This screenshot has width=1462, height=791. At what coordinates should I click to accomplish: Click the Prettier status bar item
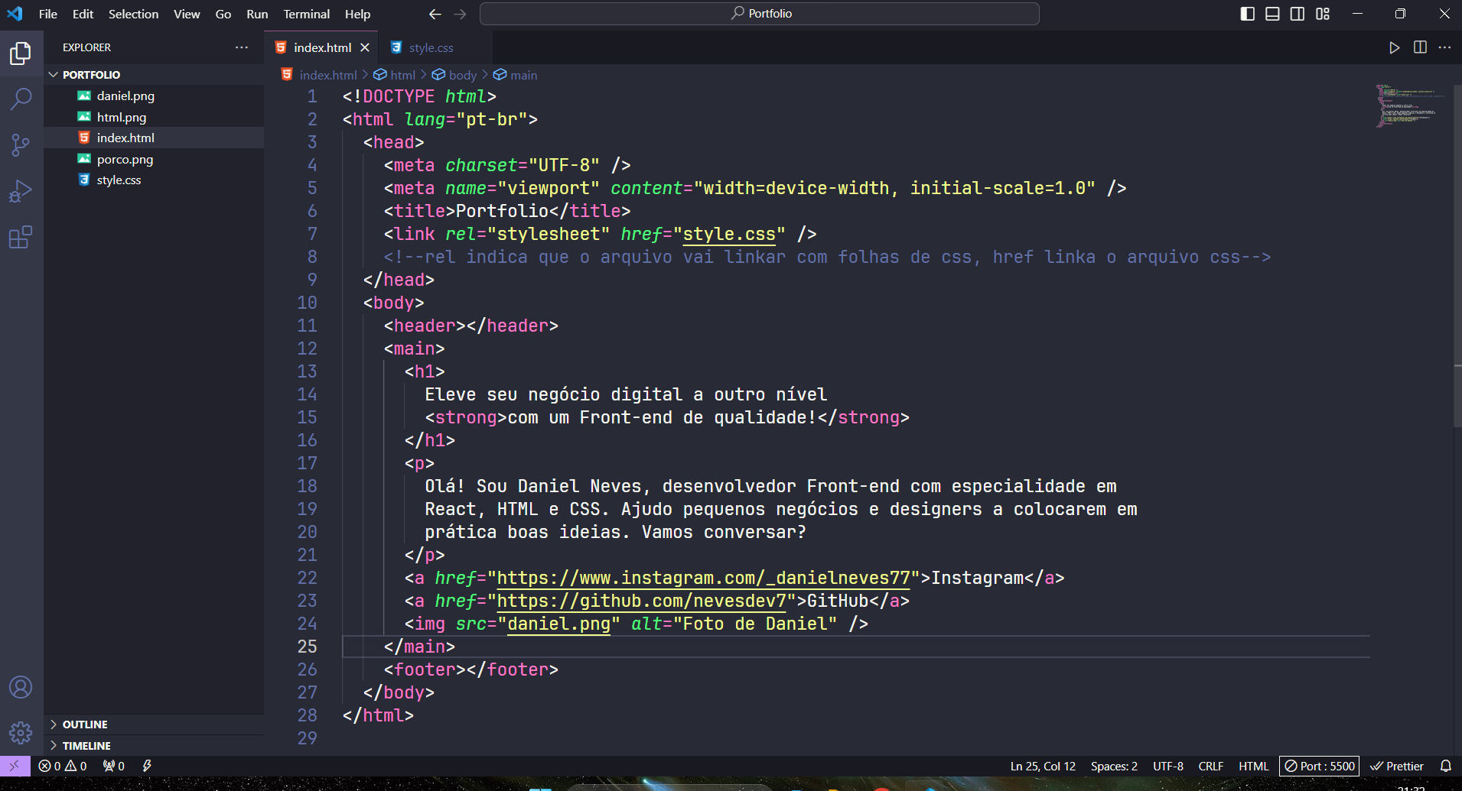point(1397,766)
